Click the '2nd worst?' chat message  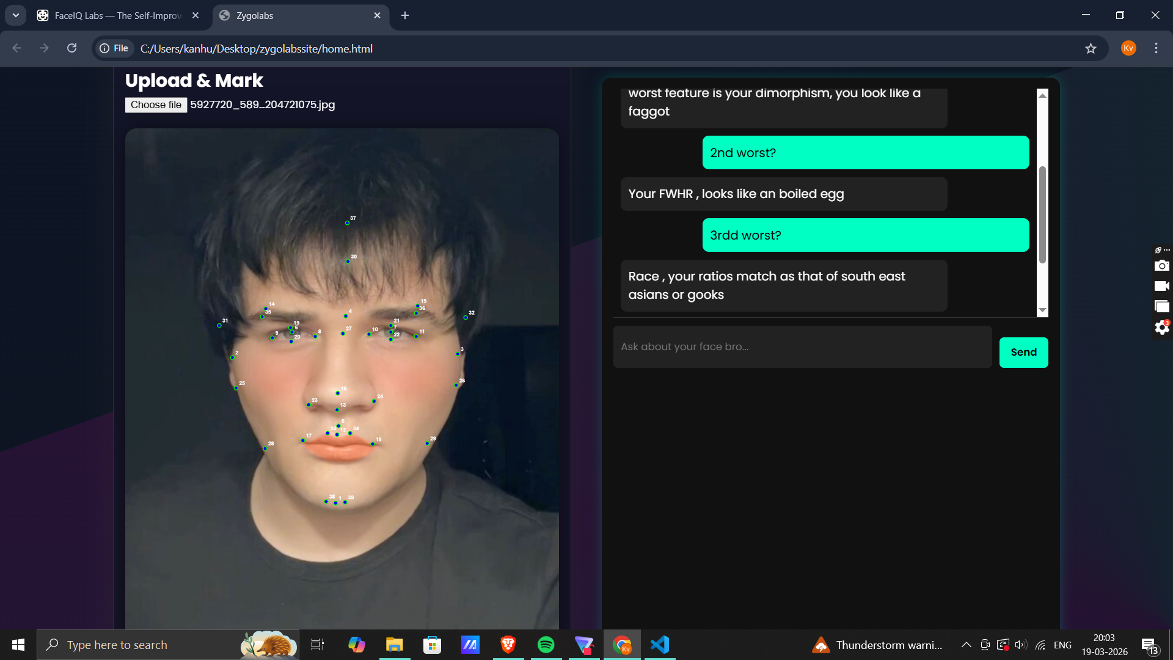click(866, 153)
